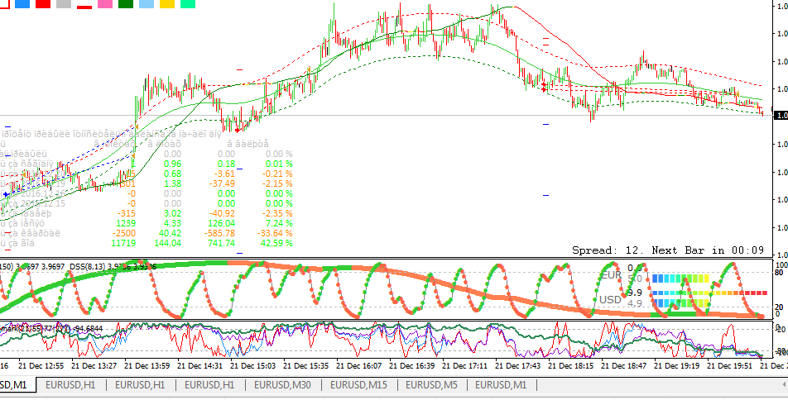The image size is (788, 400).
Task: Click the -585.78 value
Action: pos(219,233)
